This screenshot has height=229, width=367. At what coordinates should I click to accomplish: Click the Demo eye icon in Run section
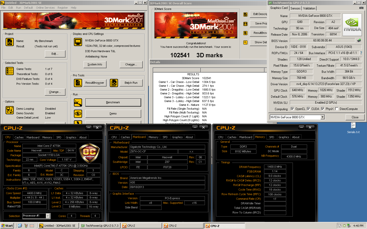coord(78,113)
